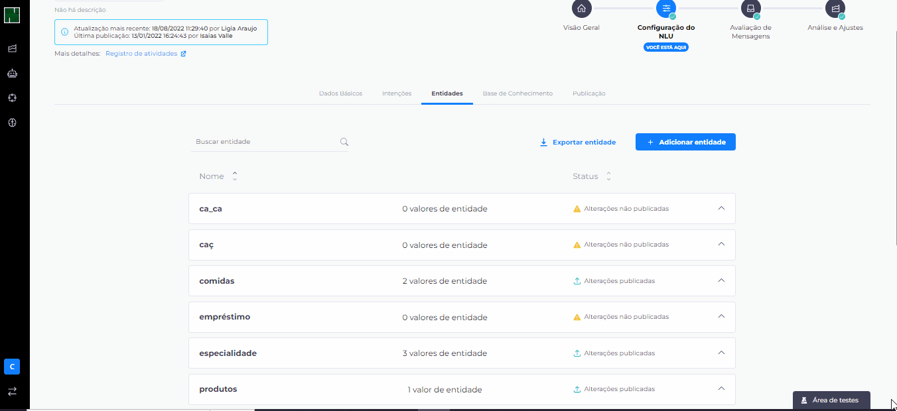This screenshot has height=411, width=897.
Task: Click the 'Não há descrição' text
Action: click(80, 10)
